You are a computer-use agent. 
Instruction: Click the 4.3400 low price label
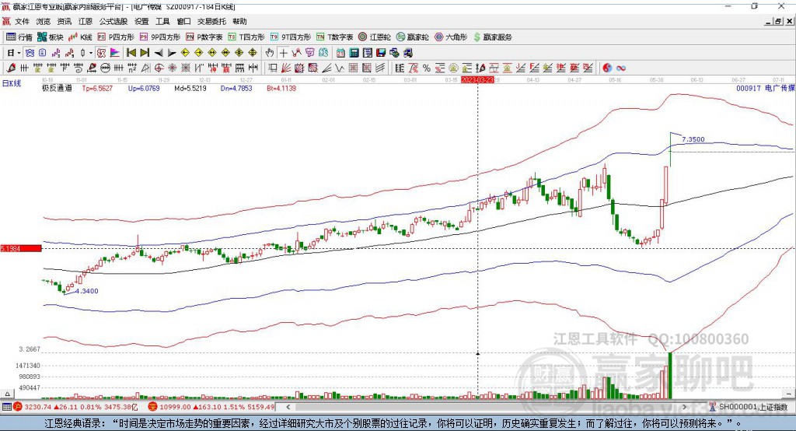[x=87, y=291]
